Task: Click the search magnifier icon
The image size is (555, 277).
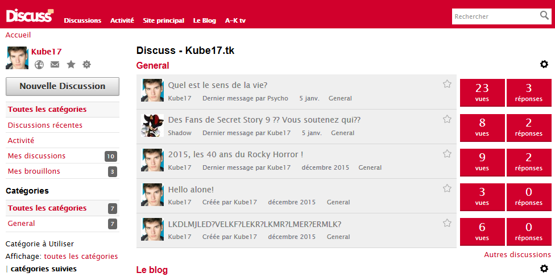Action: click(544, 15)
